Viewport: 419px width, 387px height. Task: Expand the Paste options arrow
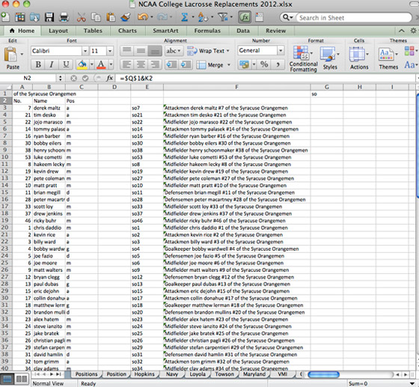pyautogui.click(x=22, y=54)
